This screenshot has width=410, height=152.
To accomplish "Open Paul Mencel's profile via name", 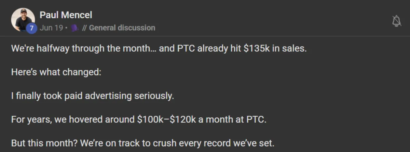I will coord(66,15).
